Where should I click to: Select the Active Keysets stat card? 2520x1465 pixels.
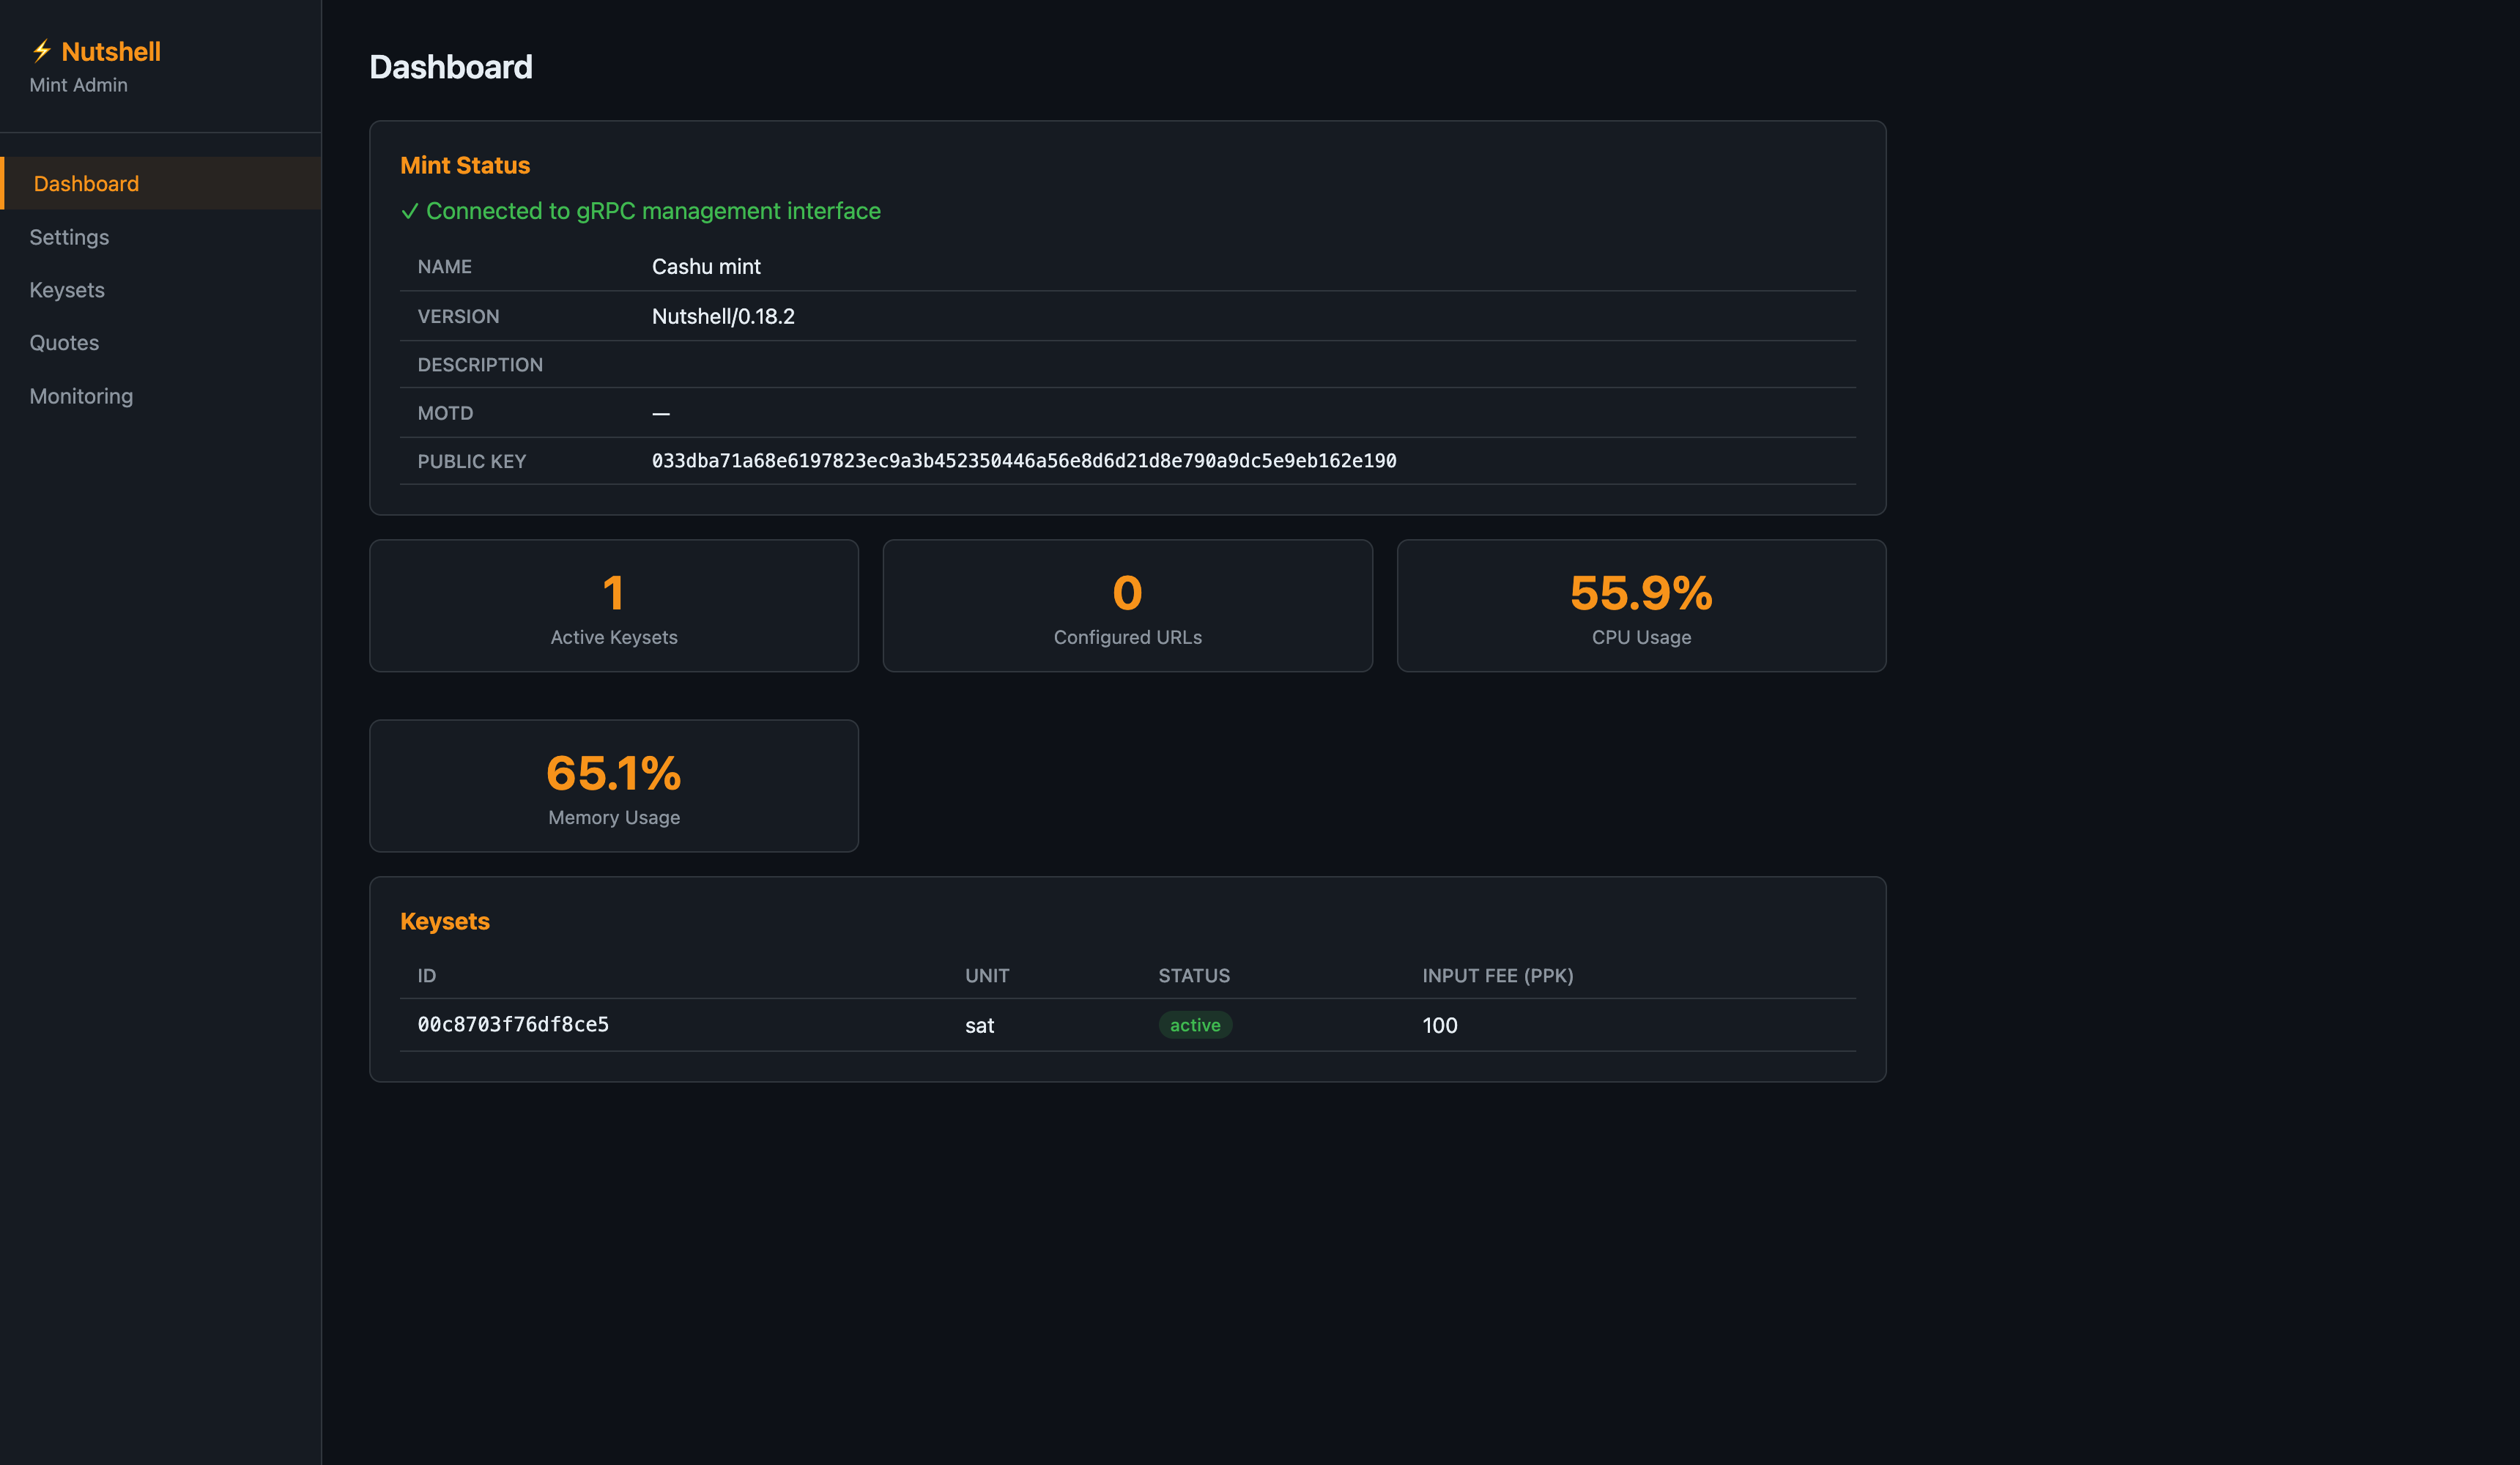(x=613, y=606)
